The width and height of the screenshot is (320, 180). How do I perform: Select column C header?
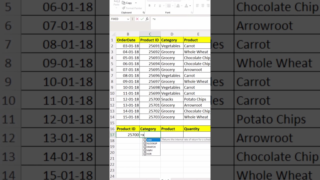pyautogui.click(x=150, y=34)
